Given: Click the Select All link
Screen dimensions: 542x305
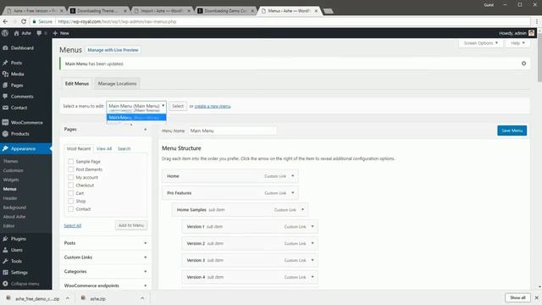Looking at the screenshot, I should (x=73, y=225).
